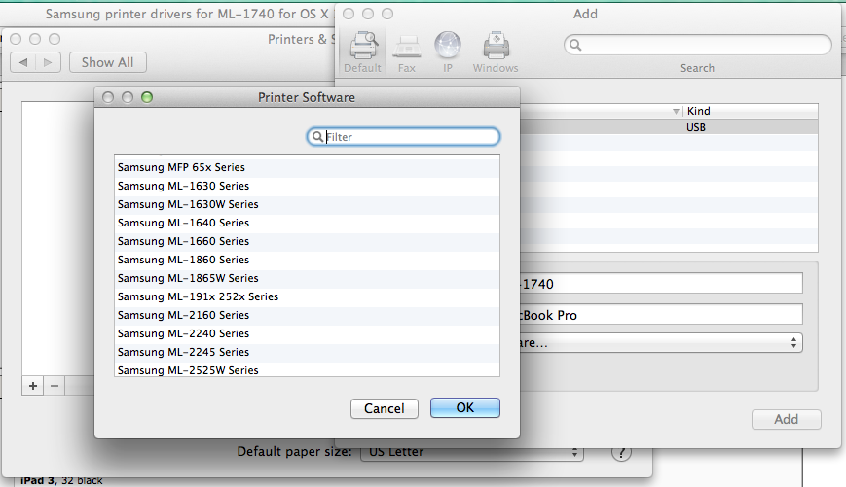Select Samsung ML-2160 Series

[x=307, y=315]
